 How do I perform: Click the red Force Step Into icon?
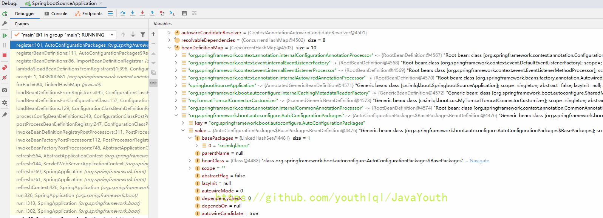pyautogui.click(x=142, y=13)
